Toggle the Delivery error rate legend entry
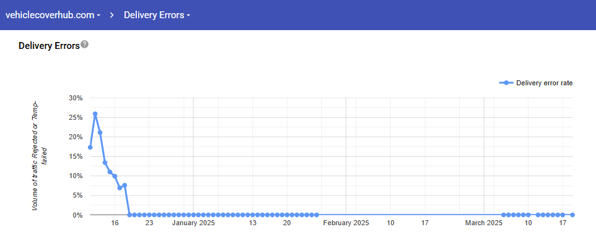The width and height of the screenshot is (596, 244). pyautogui.click(x=536, y=83)
